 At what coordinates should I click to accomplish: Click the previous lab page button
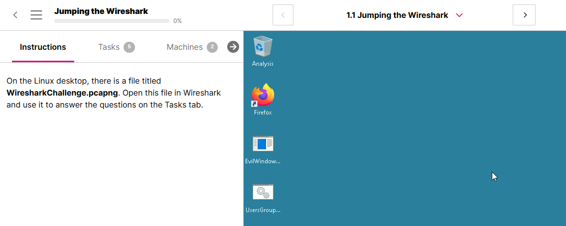(283, 15)
